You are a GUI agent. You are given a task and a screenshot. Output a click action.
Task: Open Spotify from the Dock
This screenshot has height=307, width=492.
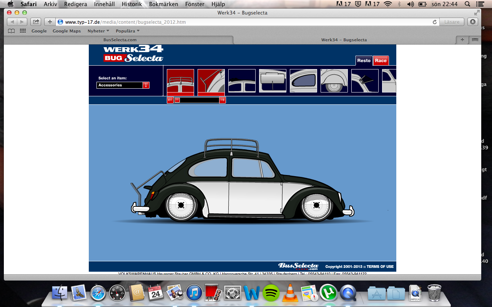pos(271,294)
